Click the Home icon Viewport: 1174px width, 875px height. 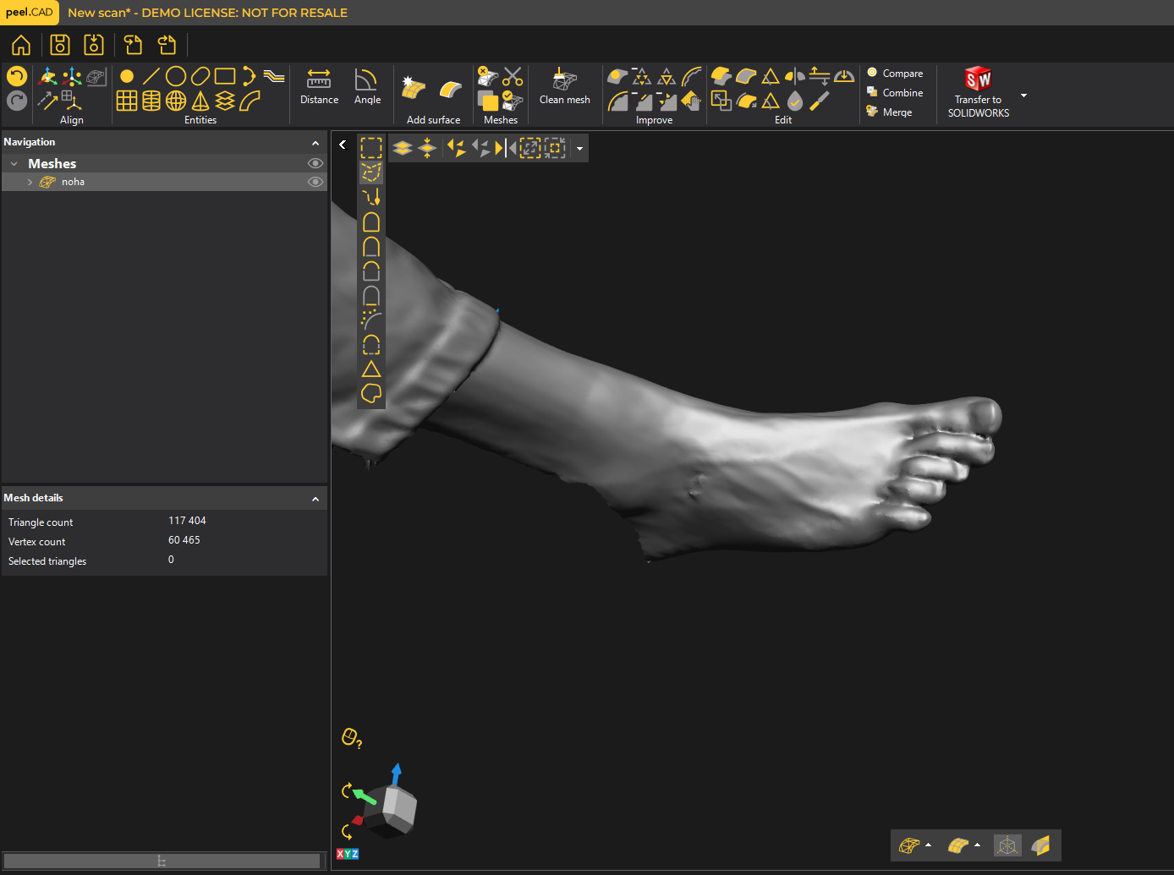[21, 45]
